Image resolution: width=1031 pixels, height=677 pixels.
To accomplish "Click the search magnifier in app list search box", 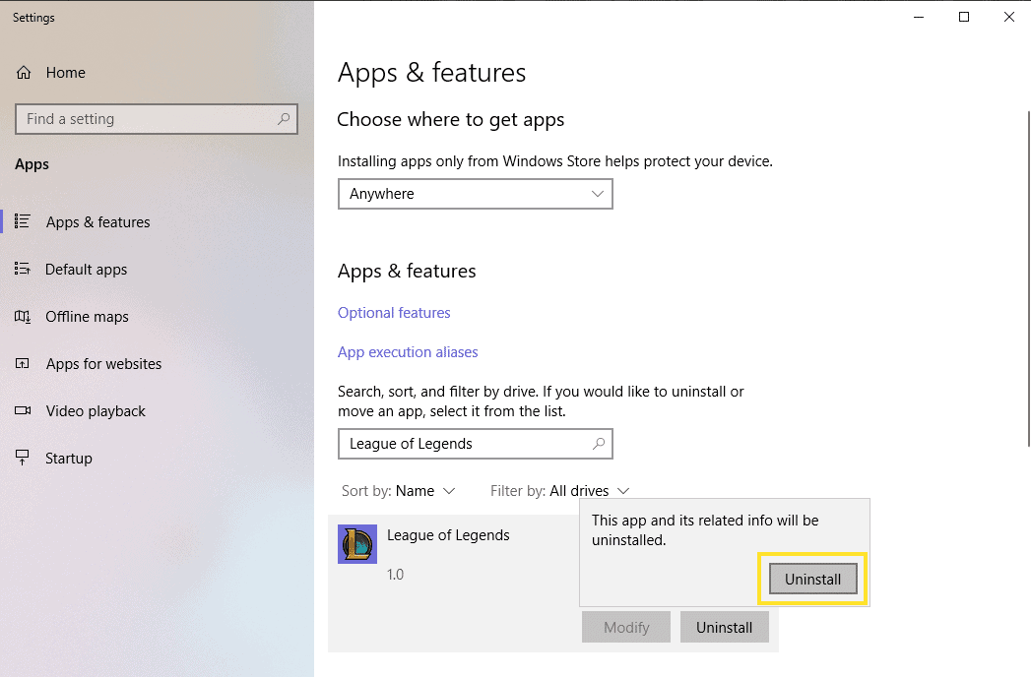I will (x=599, y=444).
